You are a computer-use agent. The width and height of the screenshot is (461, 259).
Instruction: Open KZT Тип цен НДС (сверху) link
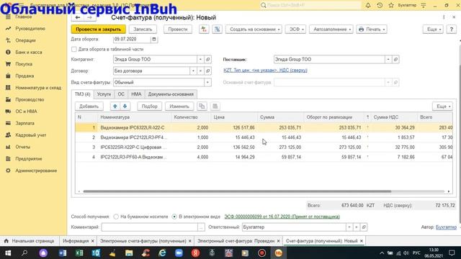[265, 71]
